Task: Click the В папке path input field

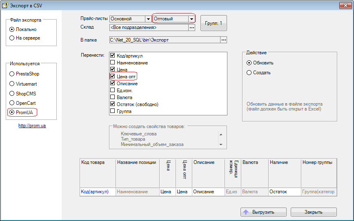Action: [x=164, y=40]
